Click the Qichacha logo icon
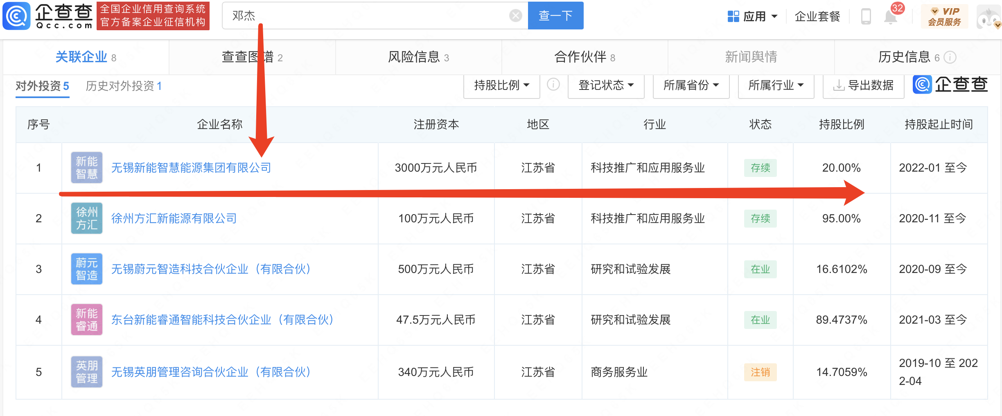This screenshot has height=416, width=1002. click(x=16, y=16)
